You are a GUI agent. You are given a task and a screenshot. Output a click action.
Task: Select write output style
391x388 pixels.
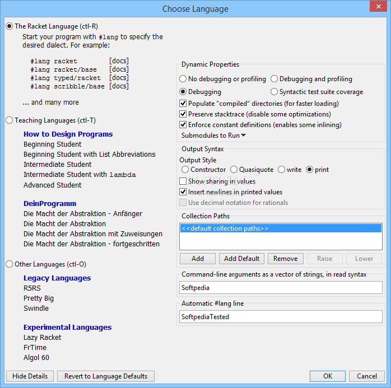pyautogui.click(x=281, y=170)
